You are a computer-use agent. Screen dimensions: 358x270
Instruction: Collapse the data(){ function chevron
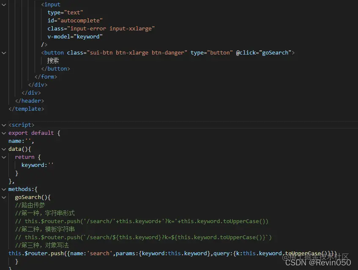pyautogui.click(x=4, y=149)
